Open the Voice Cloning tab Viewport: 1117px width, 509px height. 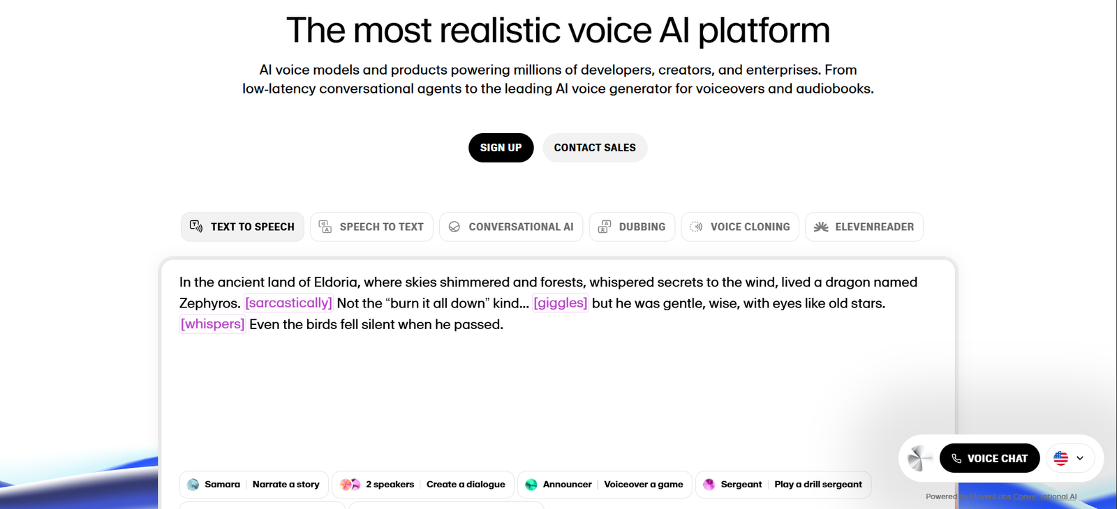click(740, 227)
